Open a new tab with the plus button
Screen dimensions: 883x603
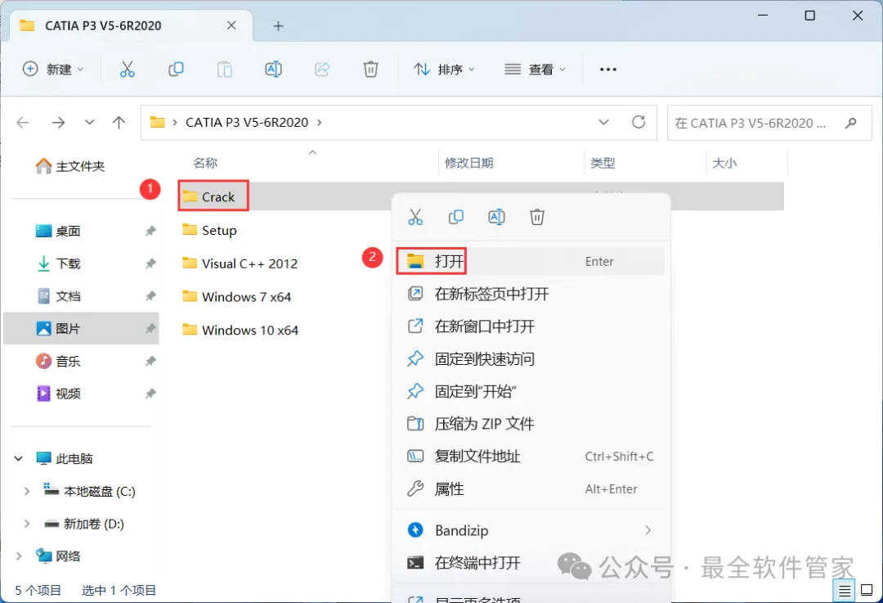click(278, 26)
